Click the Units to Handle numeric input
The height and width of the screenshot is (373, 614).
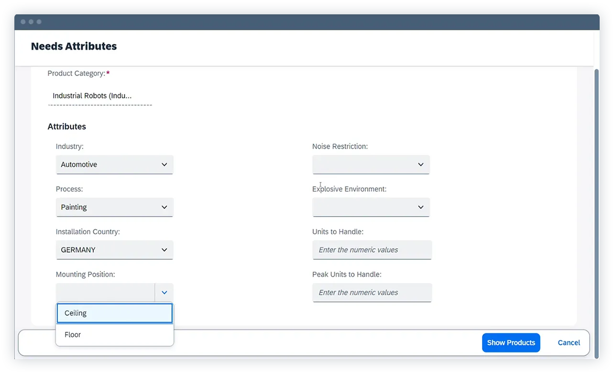point(372,250)
